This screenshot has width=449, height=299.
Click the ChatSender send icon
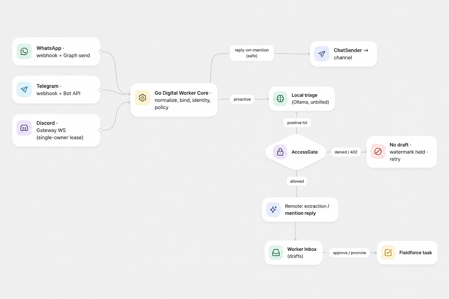pyautogui.click(x=322, y=54)
